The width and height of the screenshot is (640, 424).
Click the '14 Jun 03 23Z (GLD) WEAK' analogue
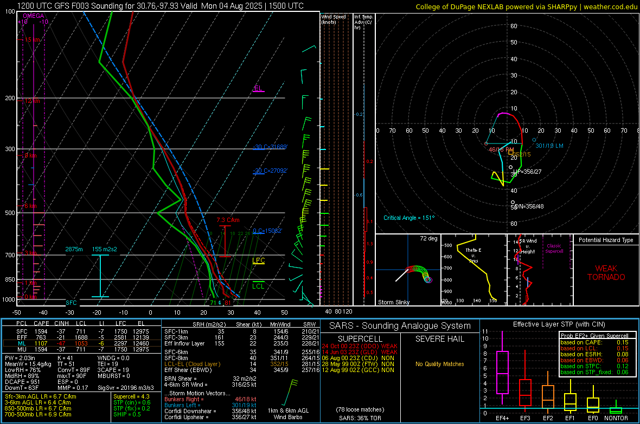360,352
